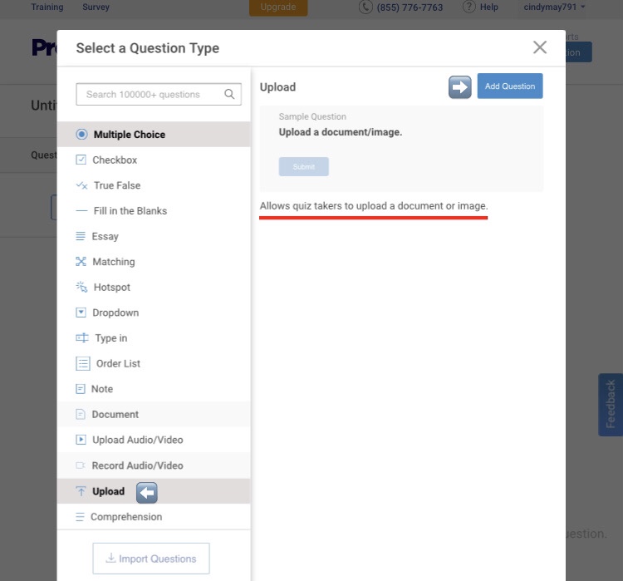Select the Fill in the Blanks icon
Viewport: 623px width, 581px height.
81,211
